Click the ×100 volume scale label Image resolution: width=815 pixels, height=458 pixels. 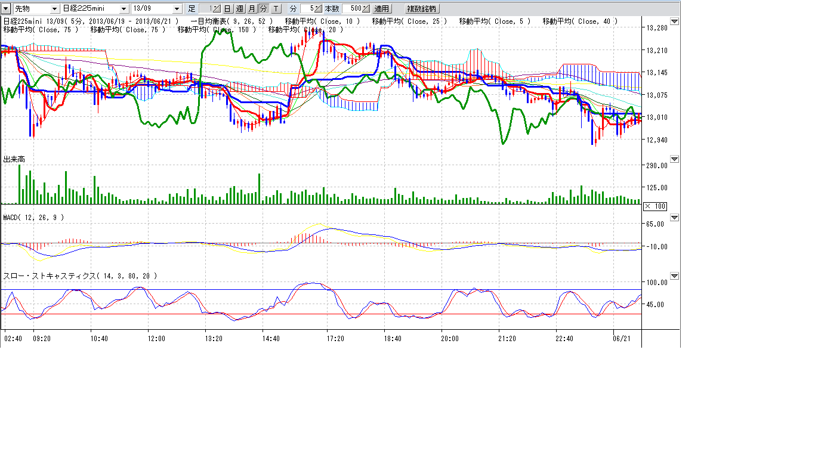(655, 206)
